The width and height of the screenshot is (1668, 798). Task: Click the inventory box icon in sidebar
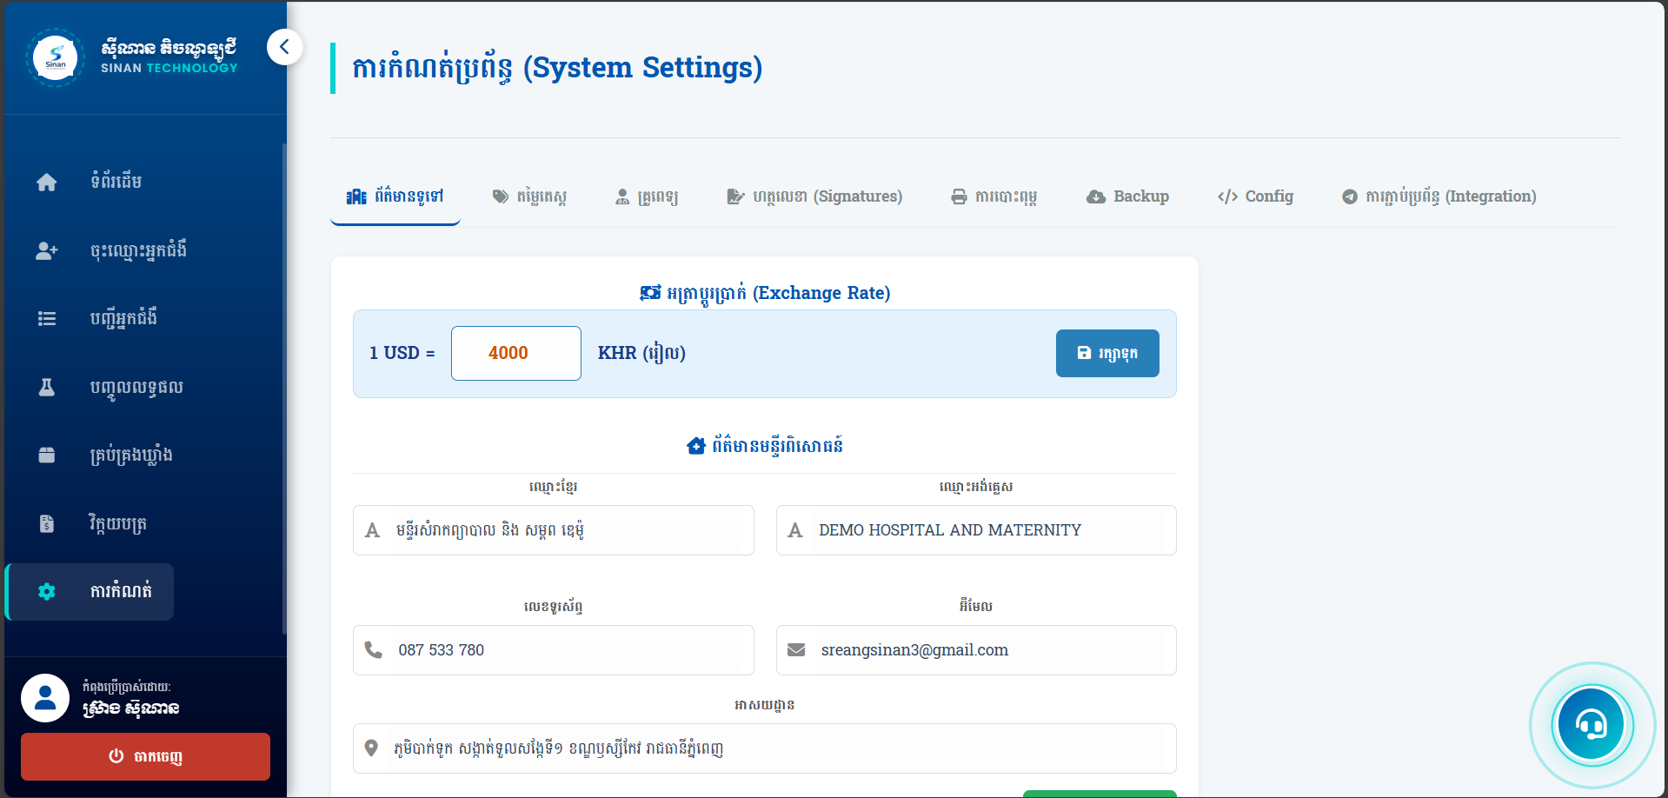tap(47, 455)
